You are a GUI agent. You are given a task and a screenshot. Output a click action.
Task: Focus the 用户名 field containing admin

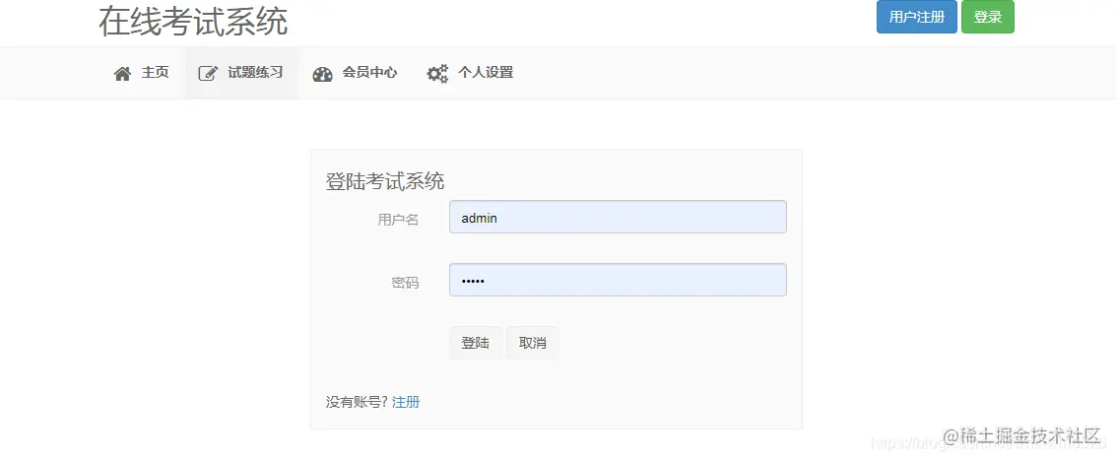point(618,217)
